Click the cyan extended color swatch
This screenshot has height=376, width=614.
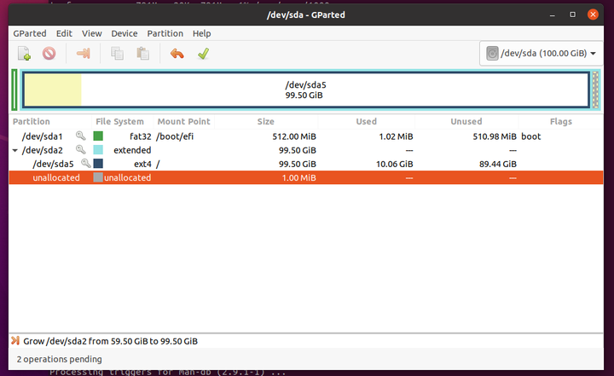[x=98, y=149]
